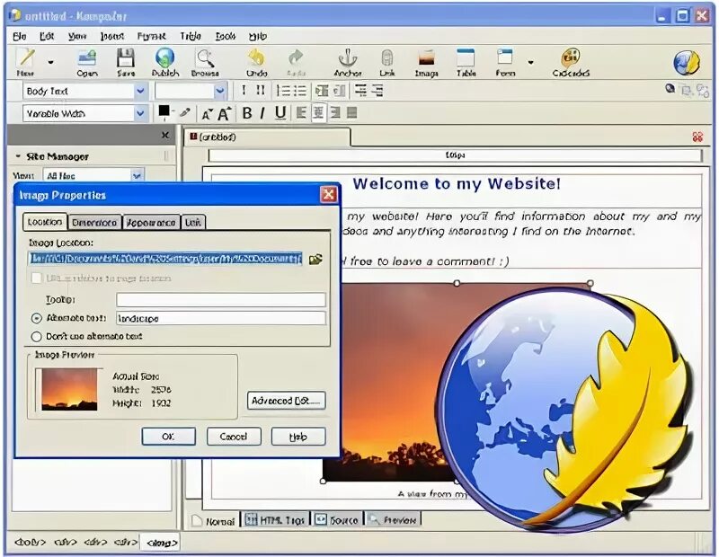Center align the text
This screenshot has width=719, height=557.
(x=318, y=113)
